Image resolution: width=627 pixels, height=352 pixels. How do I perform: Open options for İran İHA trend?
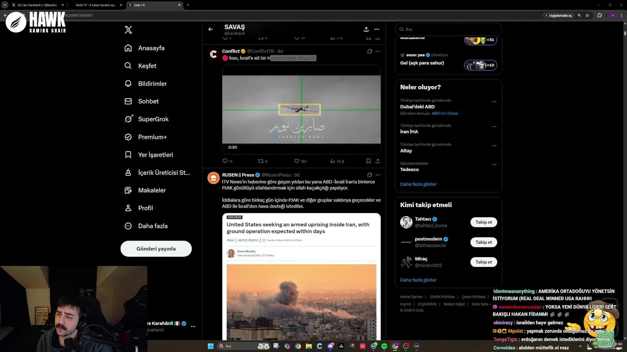[x=494, y=126]
